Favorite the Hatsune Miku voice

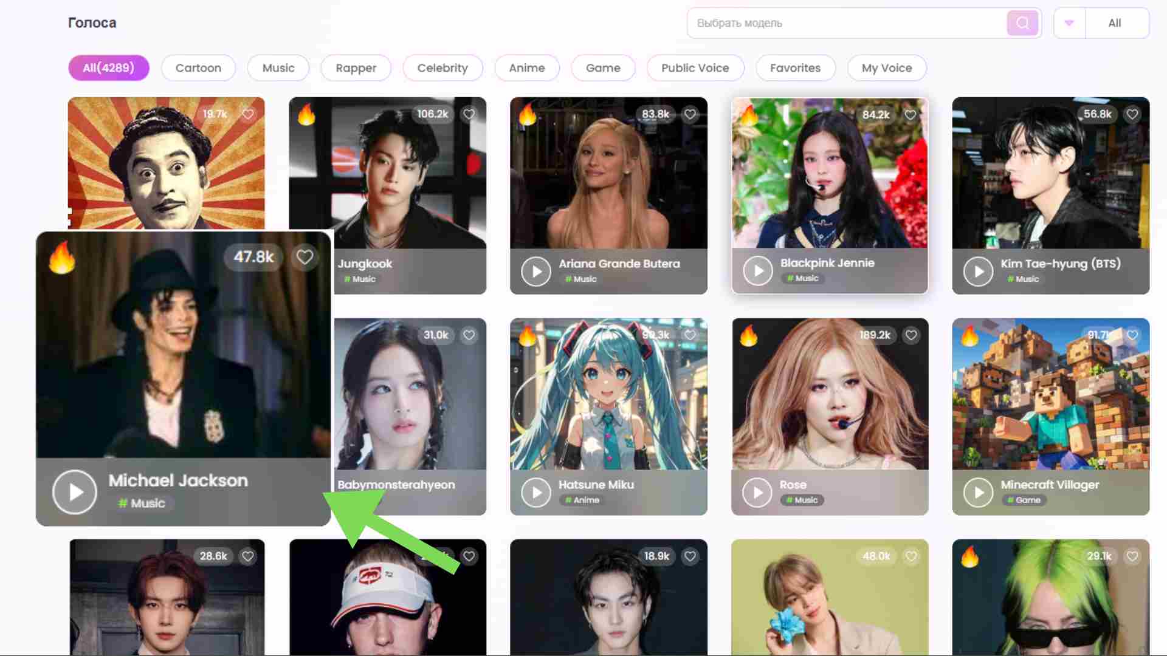(690, 335)
